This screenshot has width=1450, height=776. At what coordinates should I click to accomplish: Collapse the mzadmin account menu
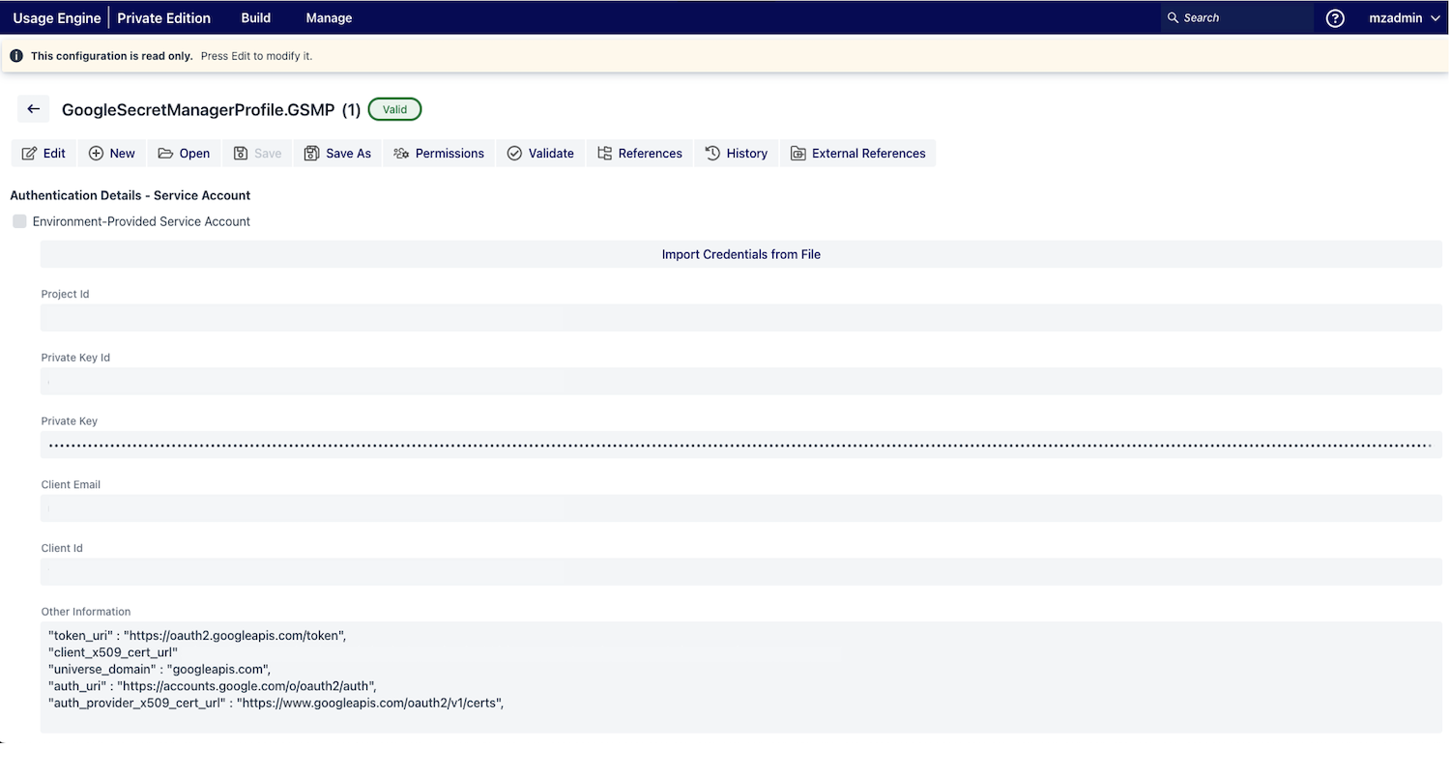[1403, 17]
